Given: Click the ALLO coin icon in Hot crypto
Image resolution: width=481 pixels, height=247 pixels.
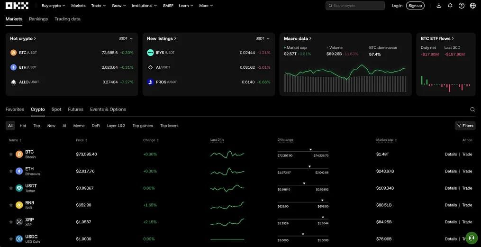Looking at the screenshot, I should [13, 82].
